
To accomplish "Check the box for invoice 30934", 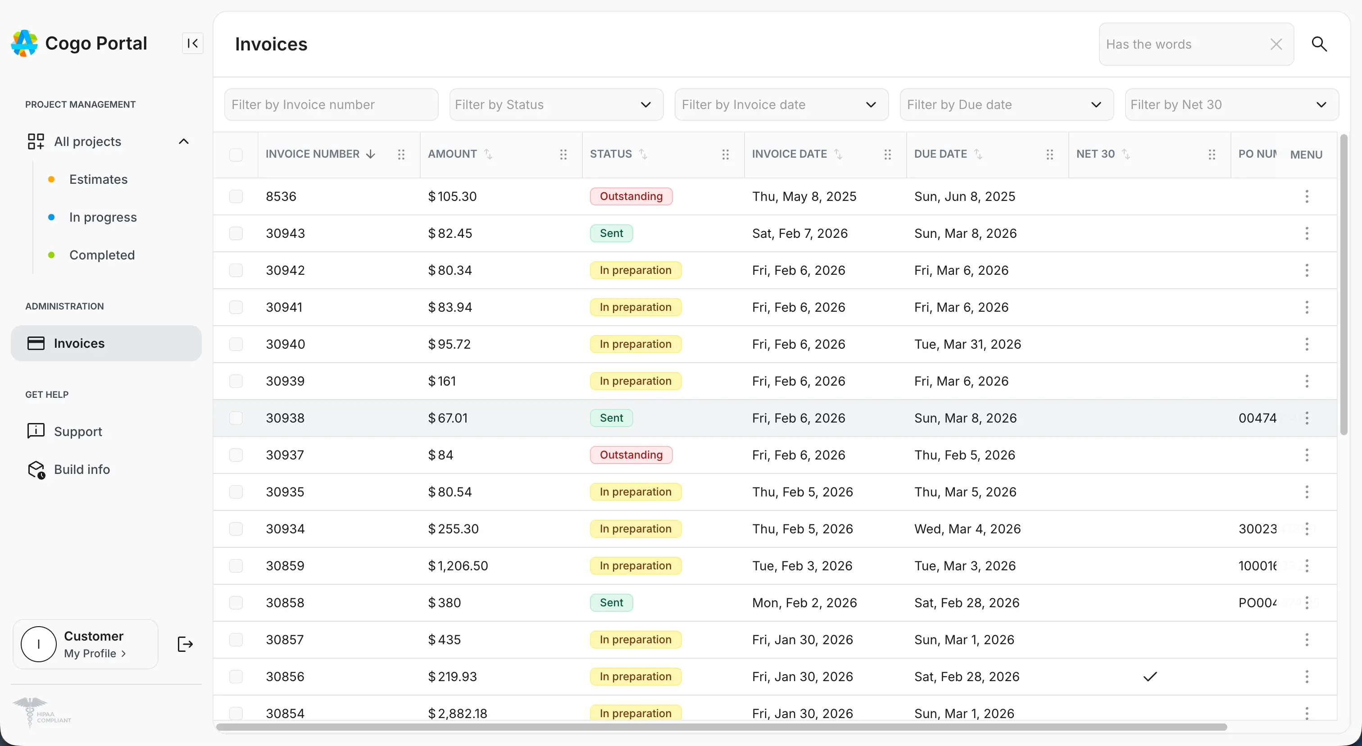I will pyautogui.click(x=236, y=529).
